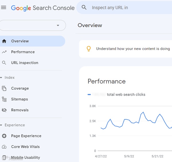Click the blue total web search clicks legend marker
The image size is (172, 162).
click(89, 95)
